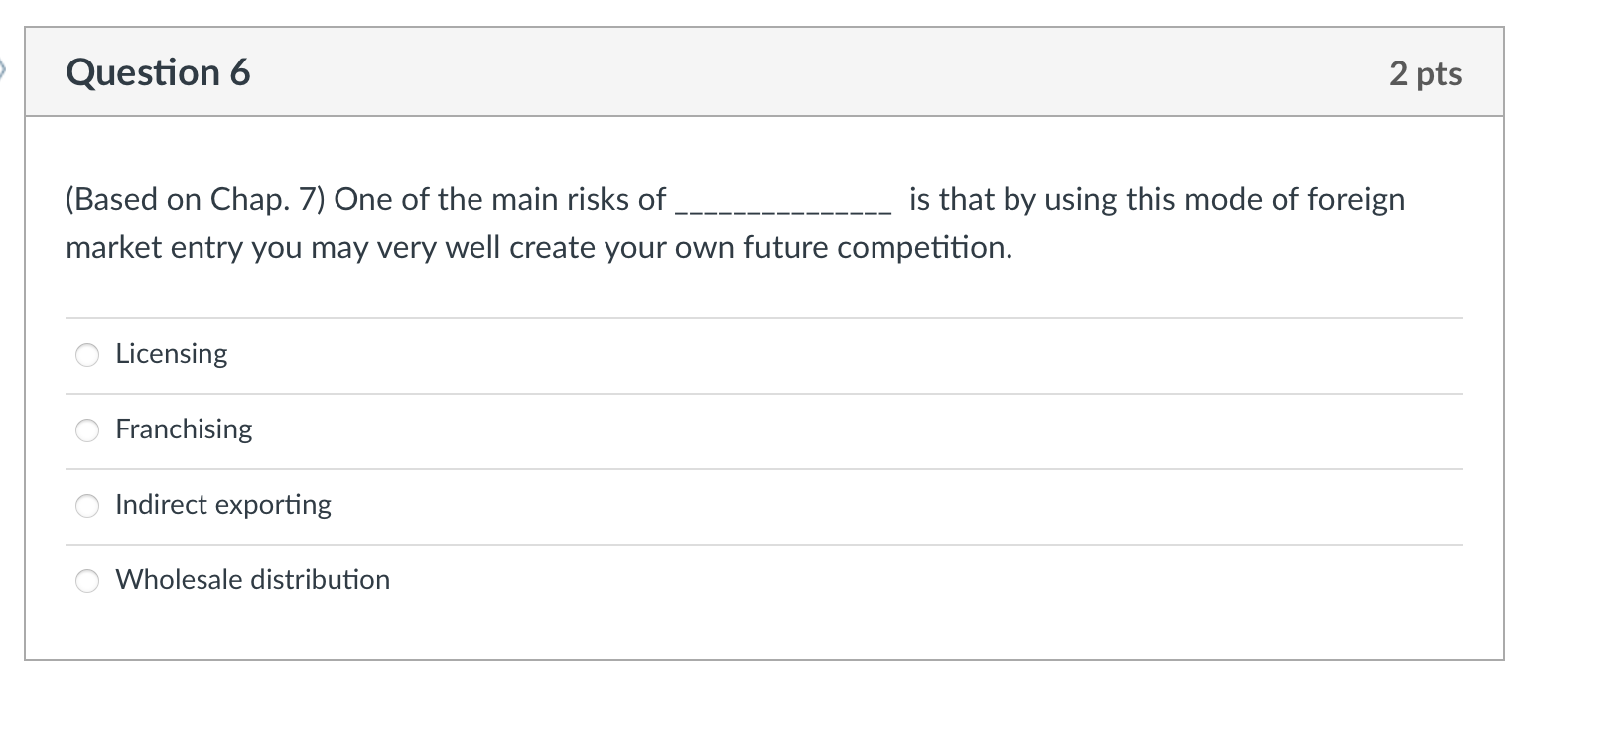The width and height of the screenshot is (1616, 734).
Task: Click the Wholesale distribution answer label
Action: click(x=252, y=579)
